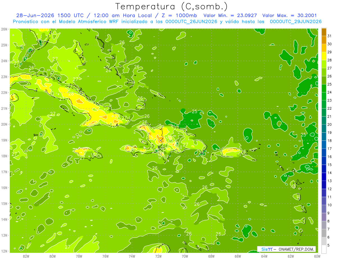Click the longitude label "74W"
The height and width of the screenshot is (260, 337).
(132, 256)
